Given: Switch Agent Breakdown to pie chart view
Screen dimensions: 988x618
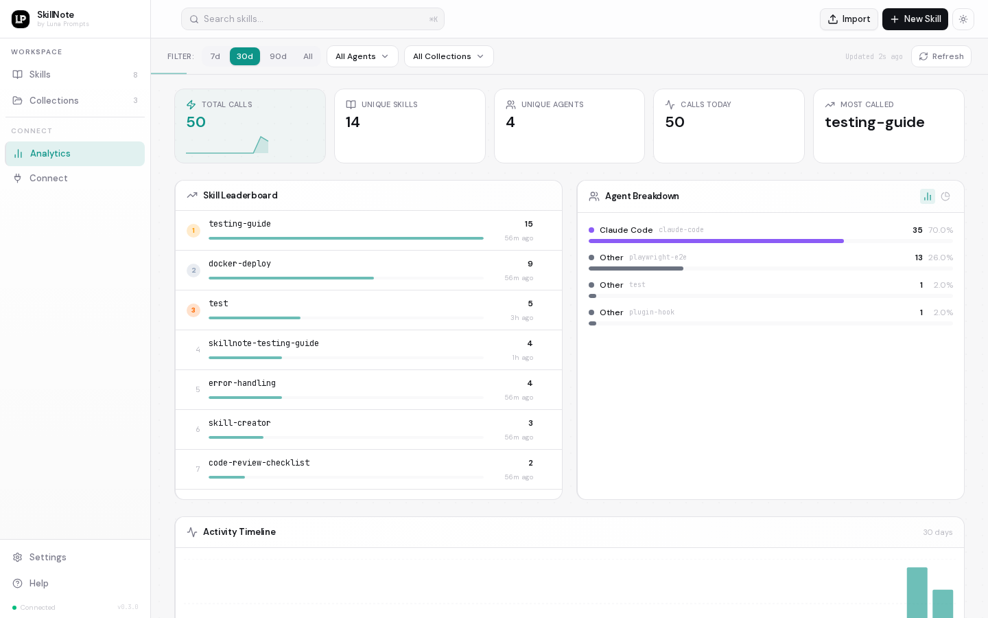Looking at the screenshot, I should 946,196.
